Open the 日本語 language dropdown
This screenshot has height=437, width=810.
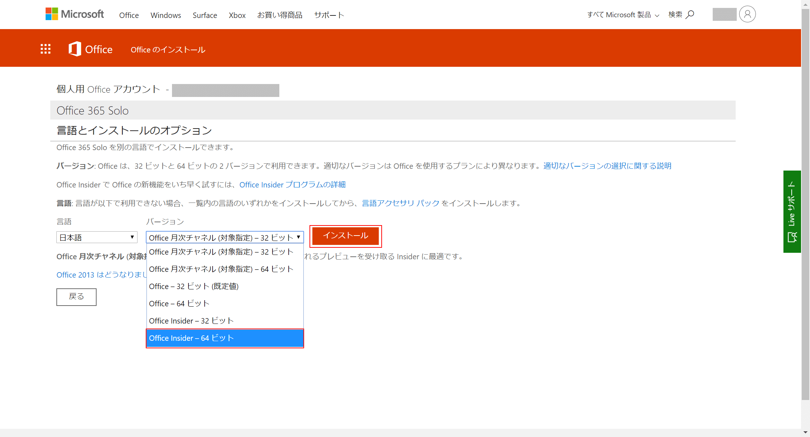(96, 237)
